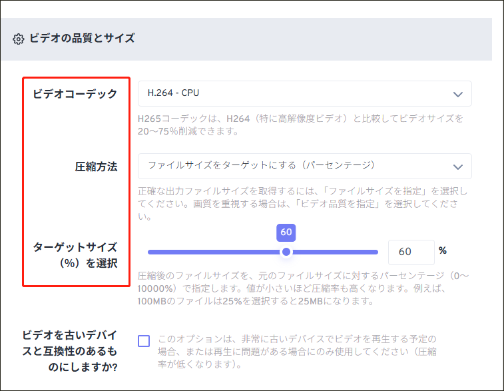Click the 正確な出力ファイルサイズ help text
This screenshot has width=504, height=391.
[302, 204]
